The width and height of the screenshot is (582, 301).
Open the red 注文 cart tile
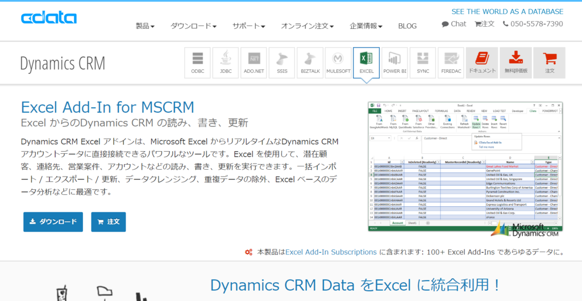pyautogui.click(x=550, y=62)
